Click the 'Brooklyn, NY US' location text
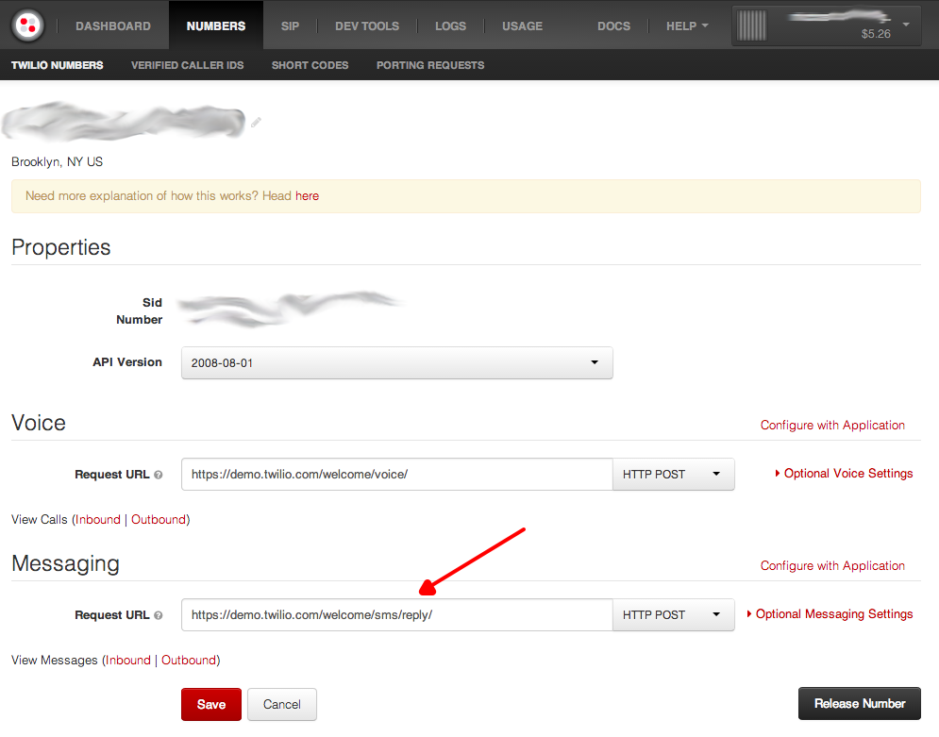This screenshot has width=939, height=737. coord(57,161)
